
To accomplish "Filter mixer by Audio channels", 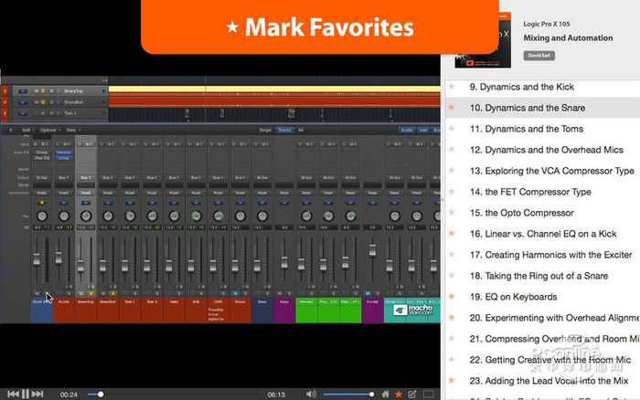I will click(407, 130).
